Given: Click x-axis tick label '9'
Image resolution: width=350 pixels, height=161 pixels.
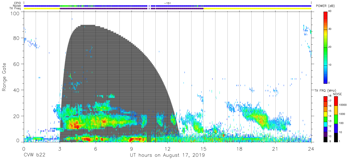Looking at the screenshot, I should (131, 149).
